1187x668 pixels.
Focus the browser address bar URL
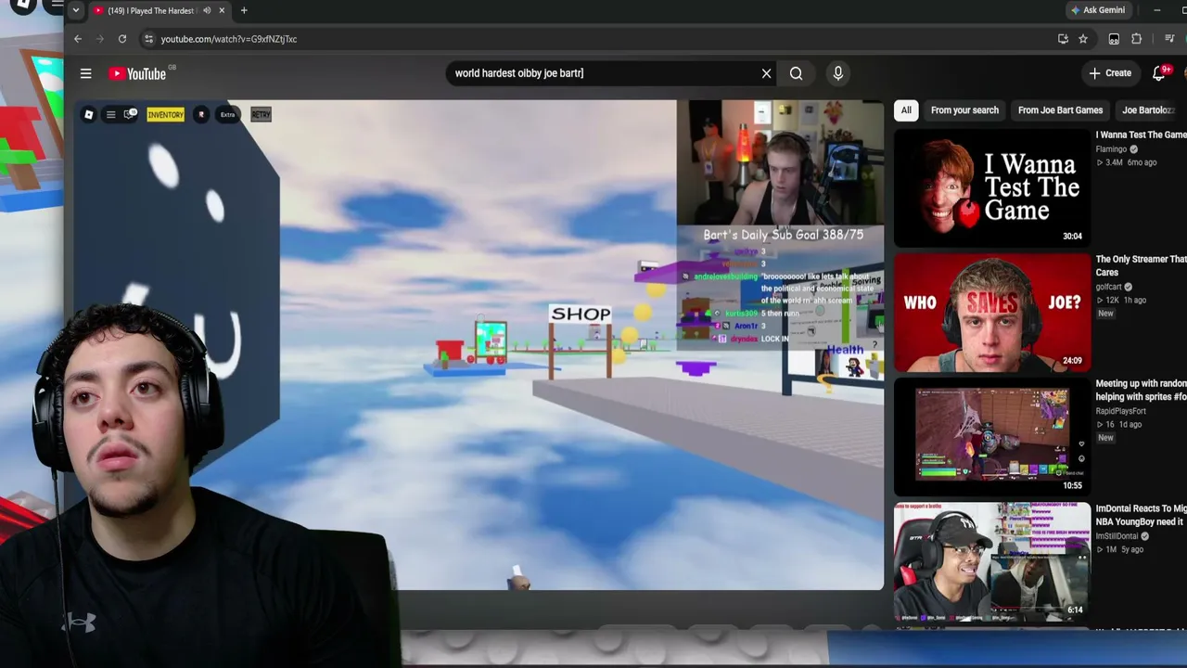(x=229, y=39)
